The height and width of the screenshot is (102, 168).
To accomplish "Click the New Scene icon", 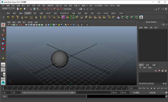I will [x=18, y=9].
